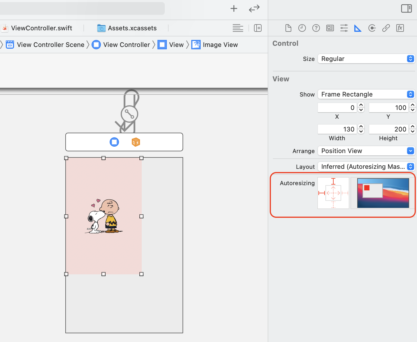417x342 pixels.
Task: Open the Identity inspector
Action: coord(330,28)
